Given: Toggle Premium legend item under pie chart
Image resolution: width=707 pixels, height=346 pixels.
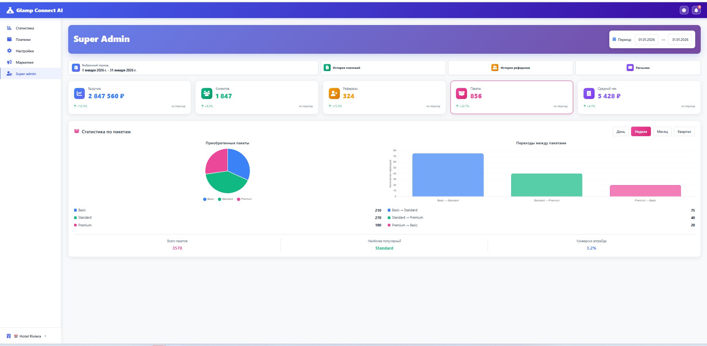Looking at the screenshot, I should (244, 199).
